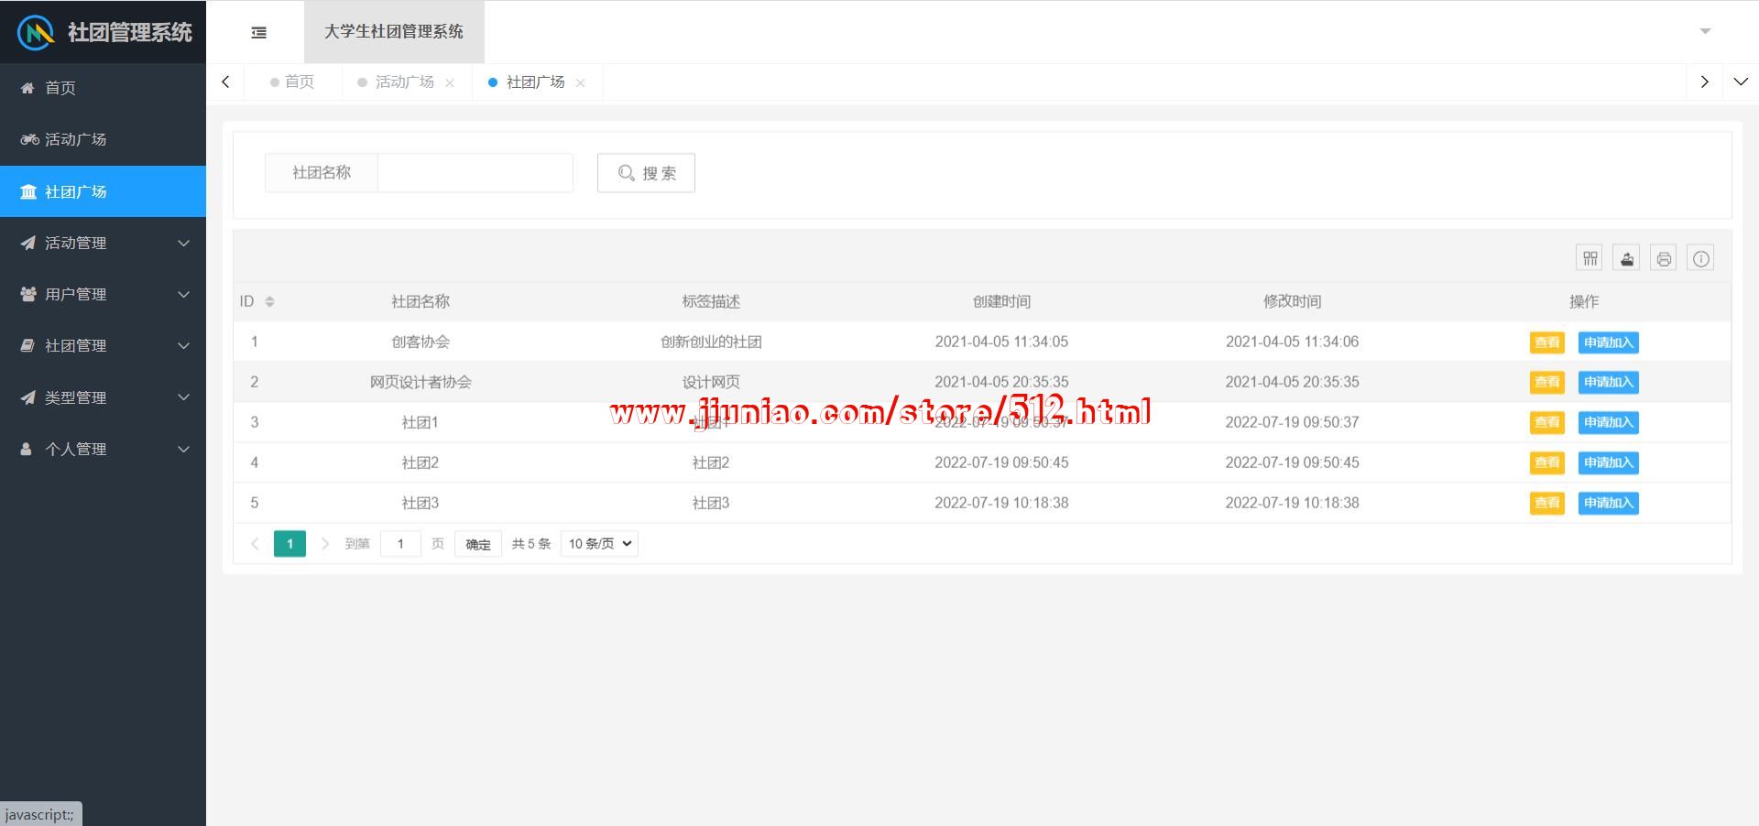Click created time 2021-04-05 11:34:05

(x=1001, y=342)
